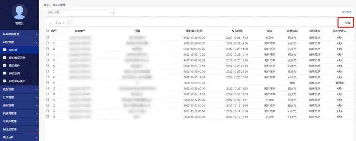Toggle the select-all header checkbox
The height and width of the screenshot is (141, 356).
47,31
